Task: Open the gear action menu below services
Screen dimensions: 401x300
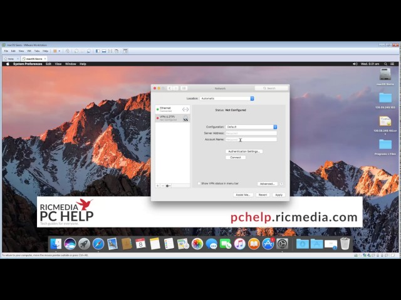Action: [168, 186]
